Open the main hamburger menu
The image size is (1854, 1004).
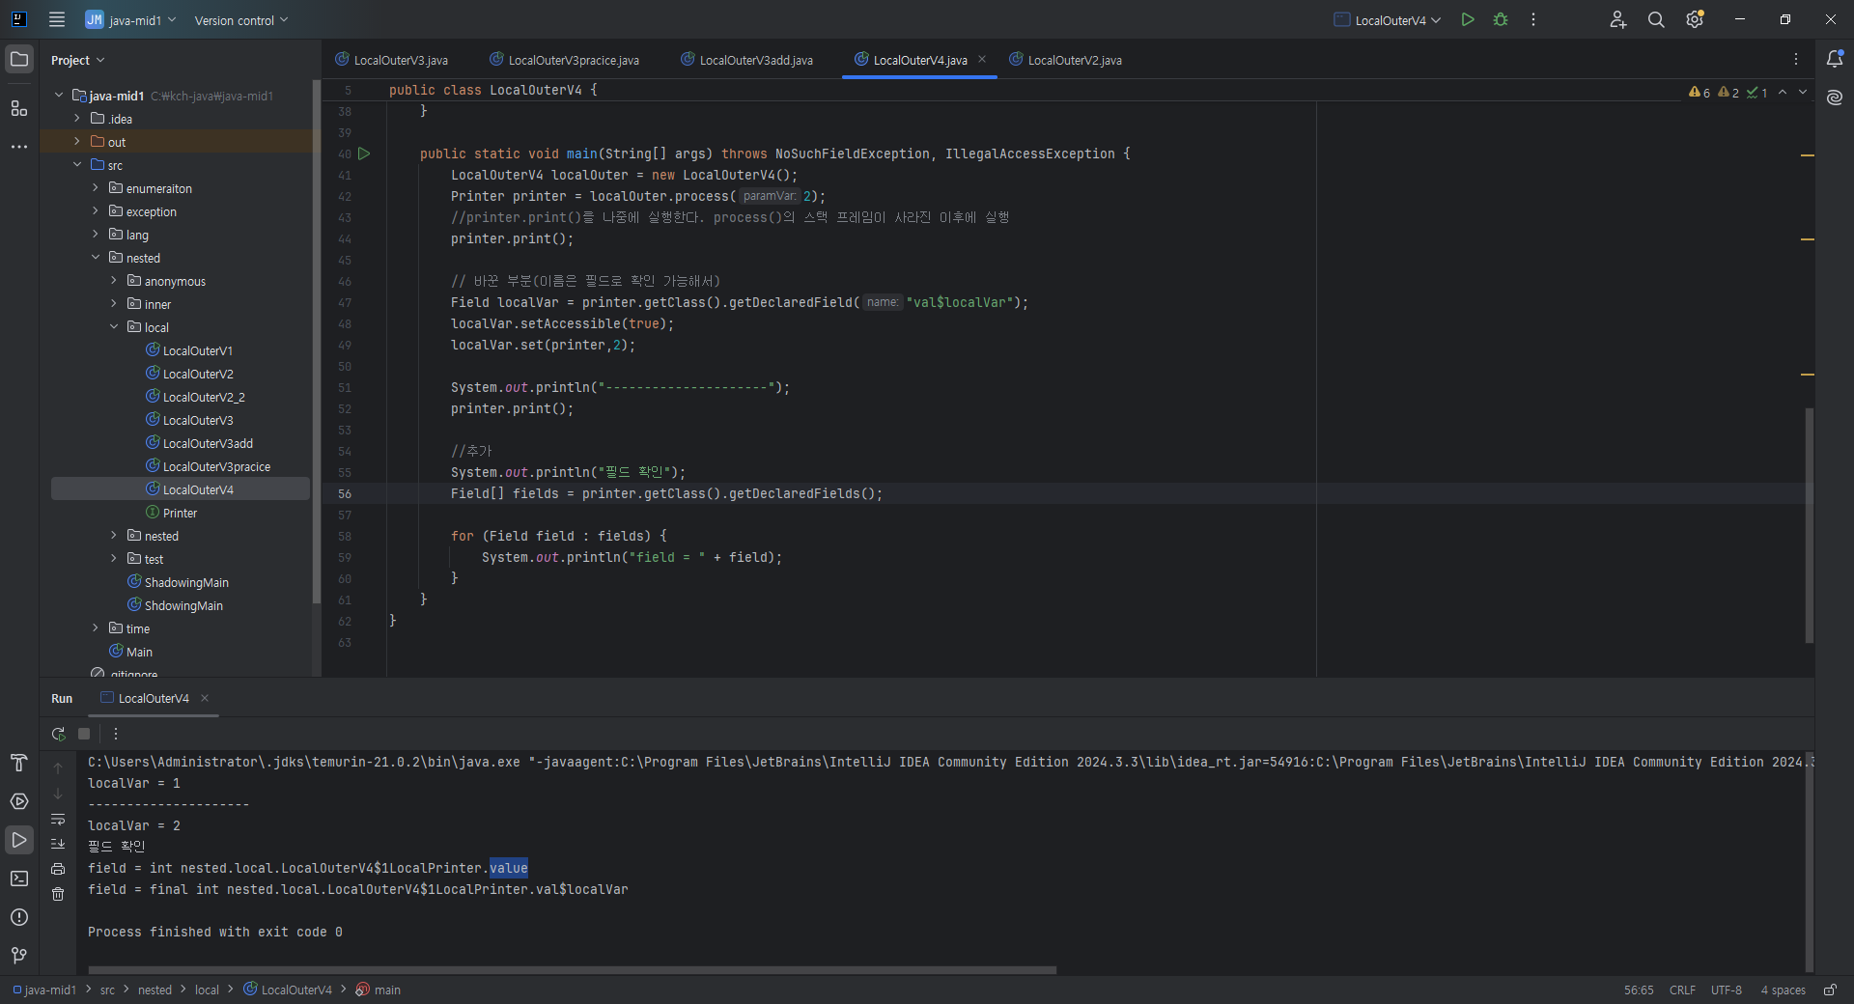[x=57, y=19]
